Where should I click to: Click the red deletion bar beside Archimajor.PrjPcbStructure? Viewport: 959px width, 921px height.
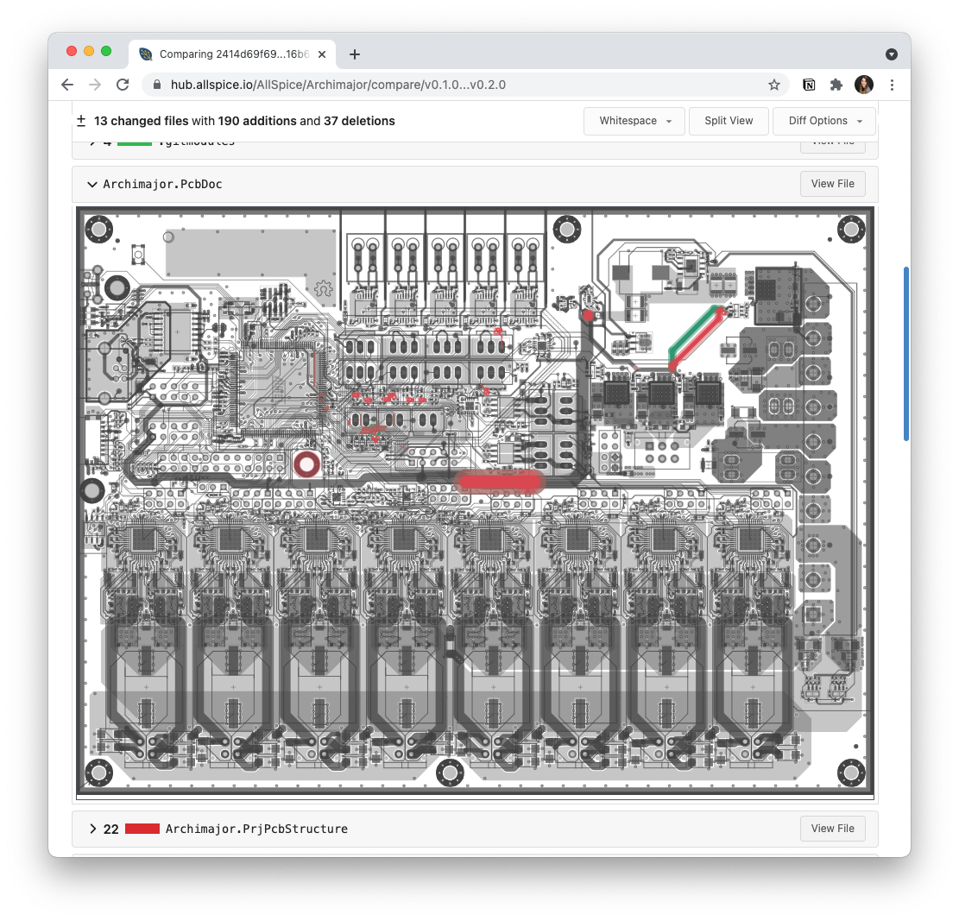click(142, 829)
